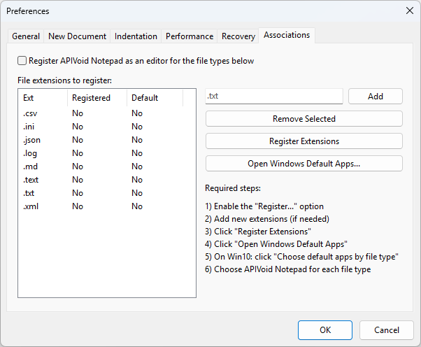
Task: Go to the Performance tab
Action: click(x=190, y=36)
